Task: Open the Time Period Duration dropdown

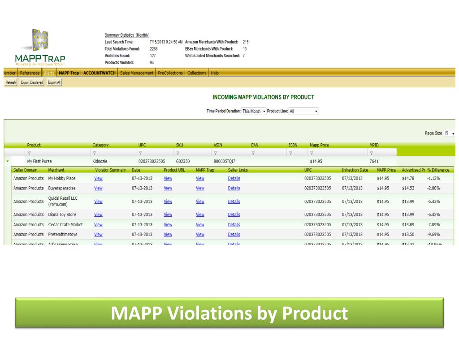Action: pos(254,111)
